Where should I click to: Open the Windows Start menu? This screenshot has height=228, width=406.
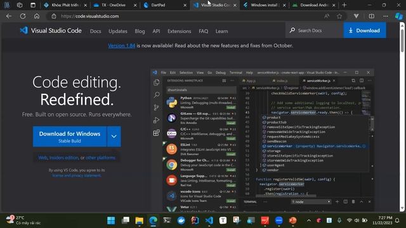111,220
